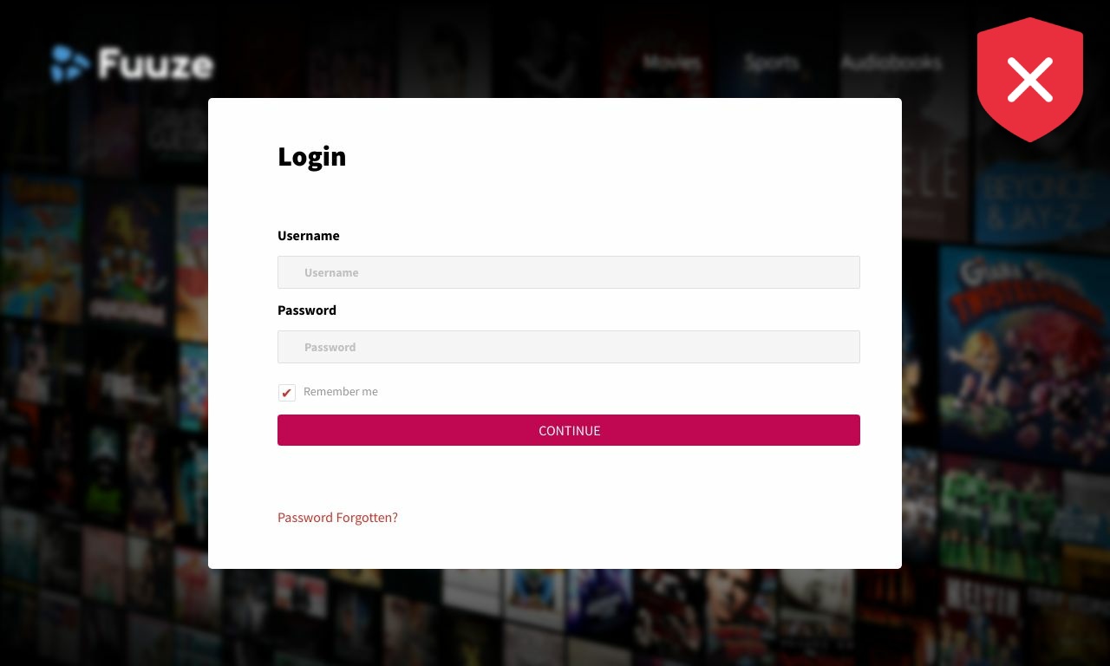
Task: Open the Movies navigation item
Action: pyautogui.click(x=672, y=62)
